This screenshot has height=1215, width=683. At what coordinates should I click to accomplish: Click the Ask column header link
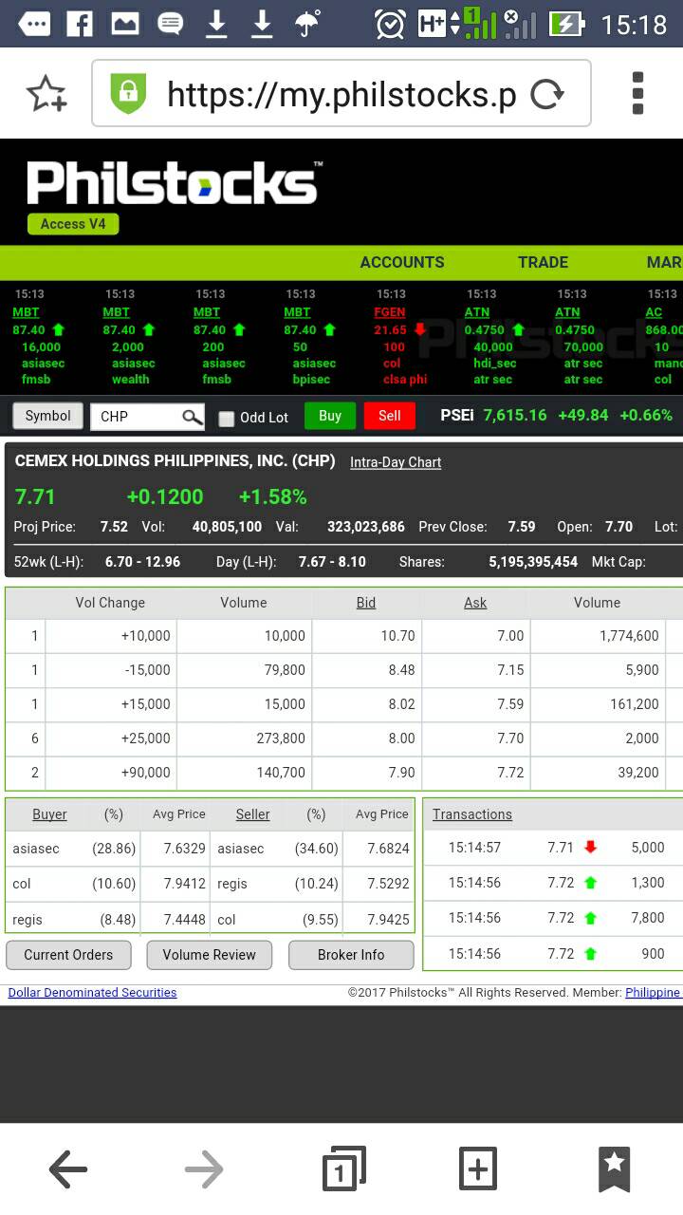tap(475, 603)
